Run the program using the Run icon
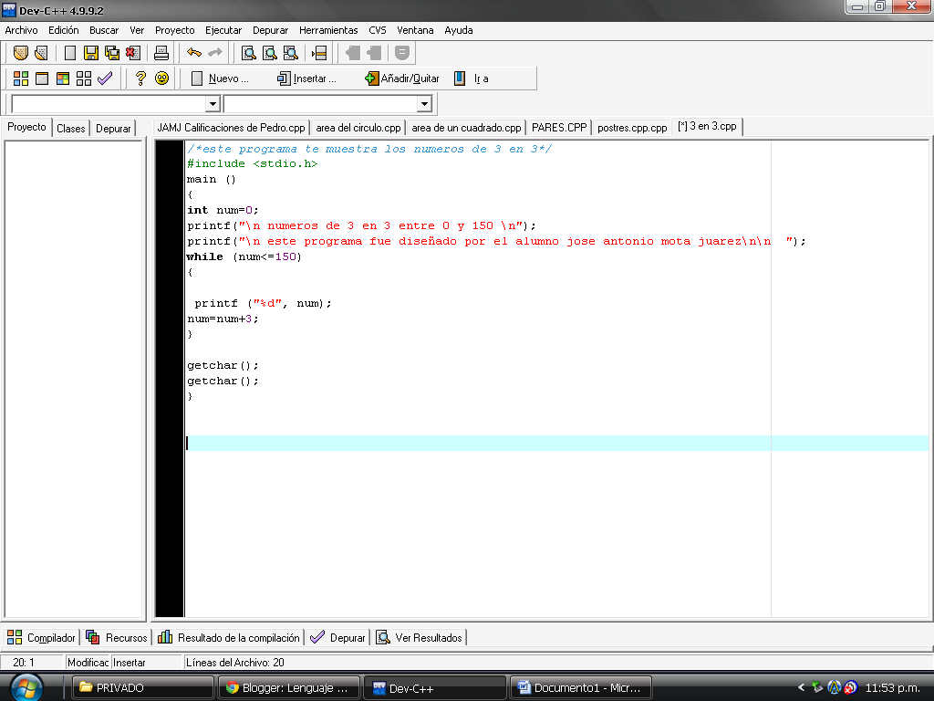The height and width of the screenshot is (701, 934). pos(40,78)
